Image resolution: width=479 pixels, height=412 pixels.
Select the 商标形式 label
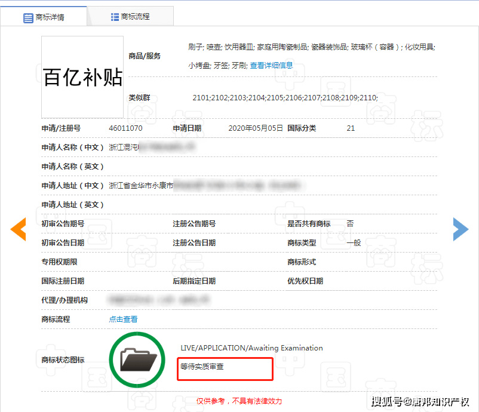click(x=302, y=262)
